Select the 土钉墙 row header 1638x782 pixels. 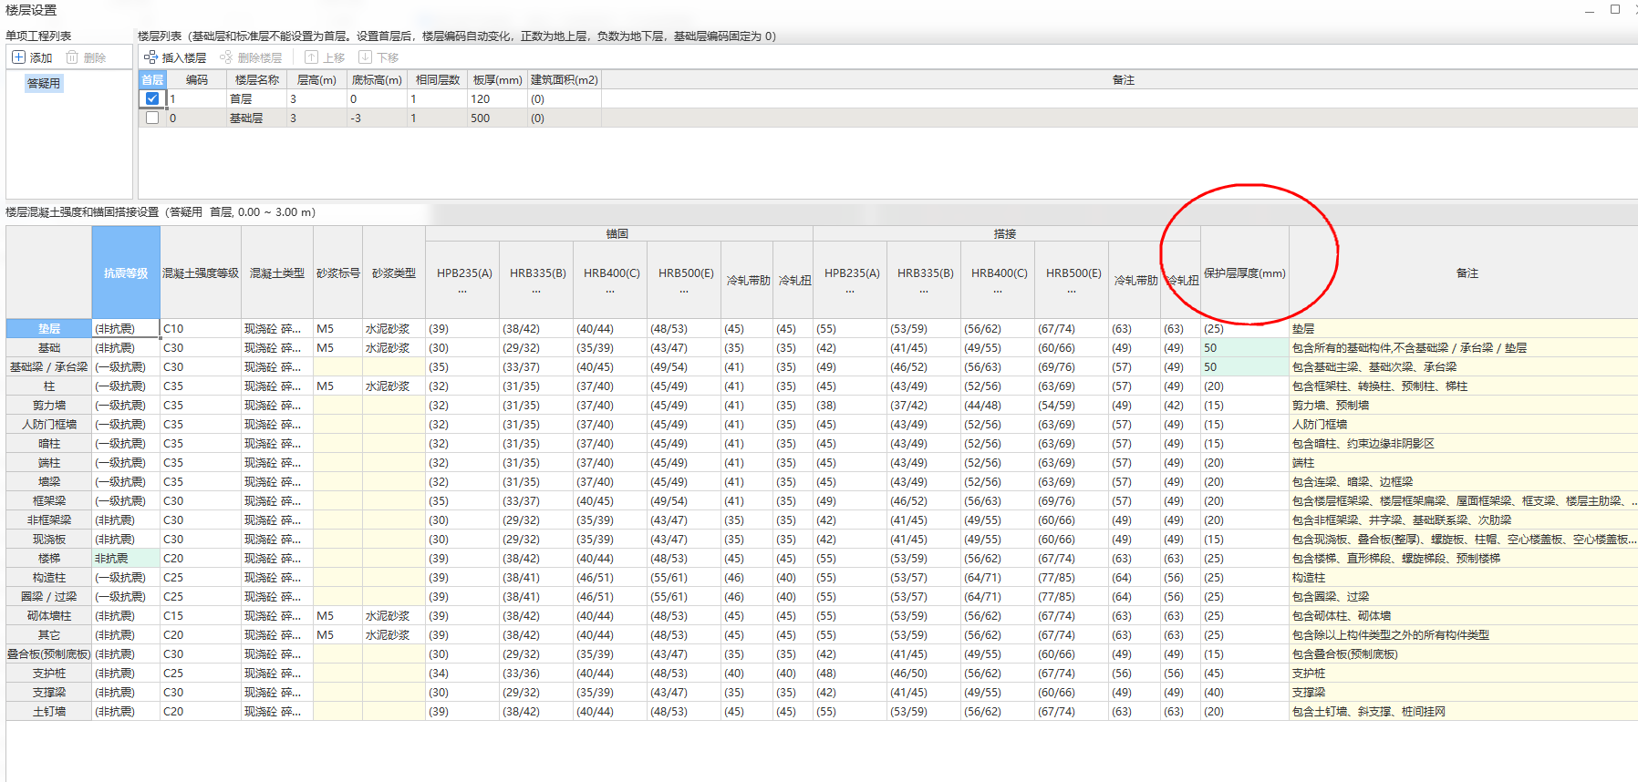[49, 711]
